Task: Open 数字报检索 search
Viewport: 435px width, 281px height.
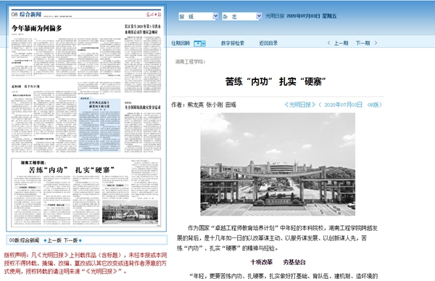Action: pyautogui.click(x=233, y=43)
